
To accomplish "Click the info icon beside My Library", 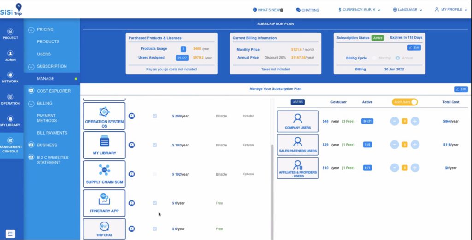I will (x=131, y=145).
